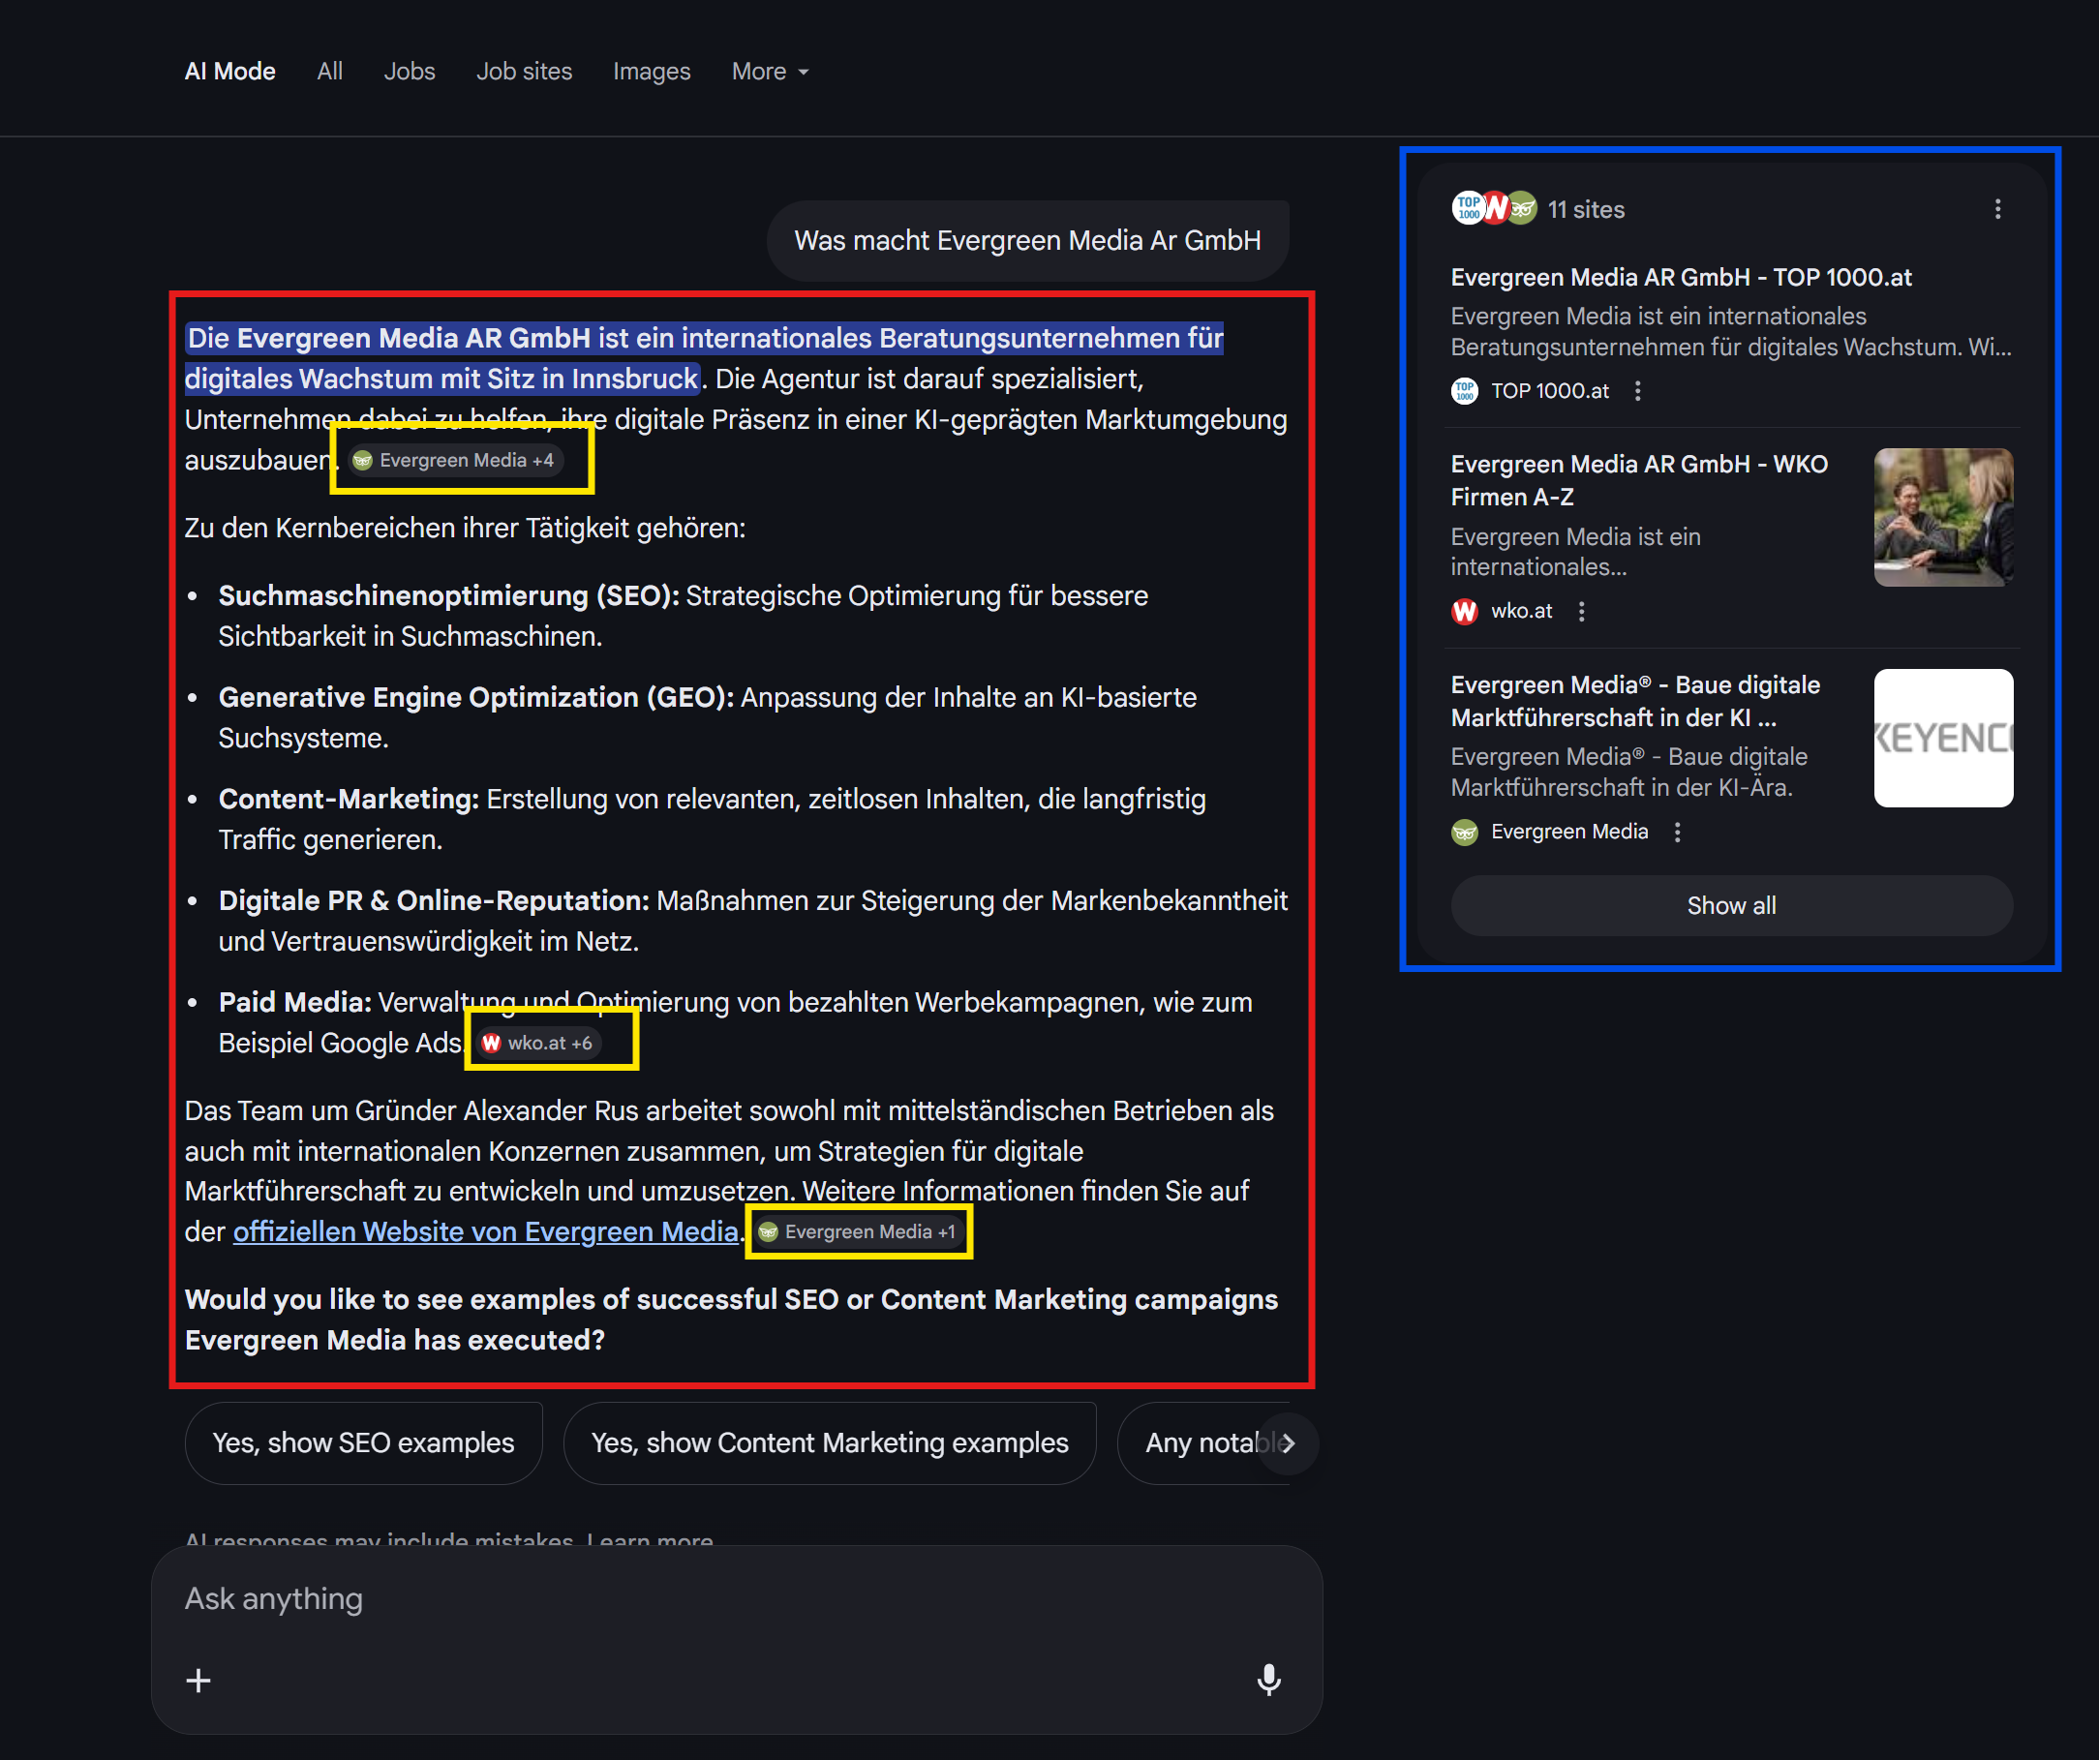Open three-dot menu beside 11 sites
This screenshot has height=1760, width=2099.
(x=1997, y=209)
